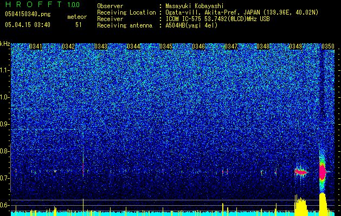Image resolution: width=341 pixels, height=216 pixels.
Task: Click the meteor count 51
Action: pos(79,25)
